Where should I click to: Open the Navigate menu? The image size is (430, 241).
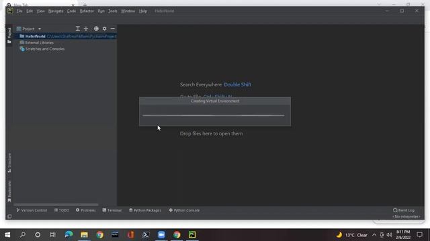56,11
